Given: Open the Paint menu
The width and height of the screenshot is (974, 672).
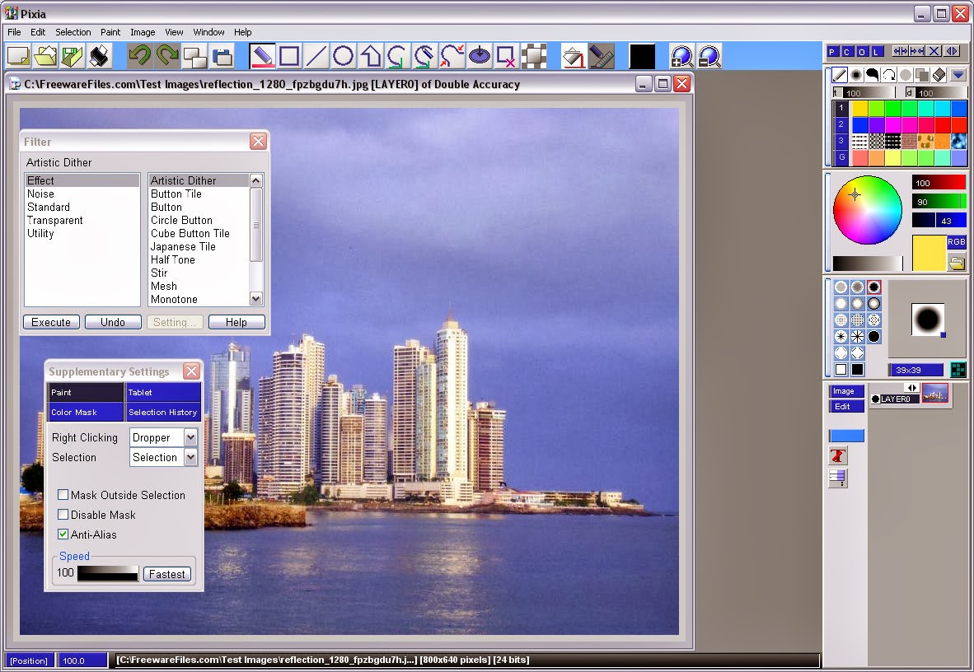Looking at the screenshot, I should 110,32.
